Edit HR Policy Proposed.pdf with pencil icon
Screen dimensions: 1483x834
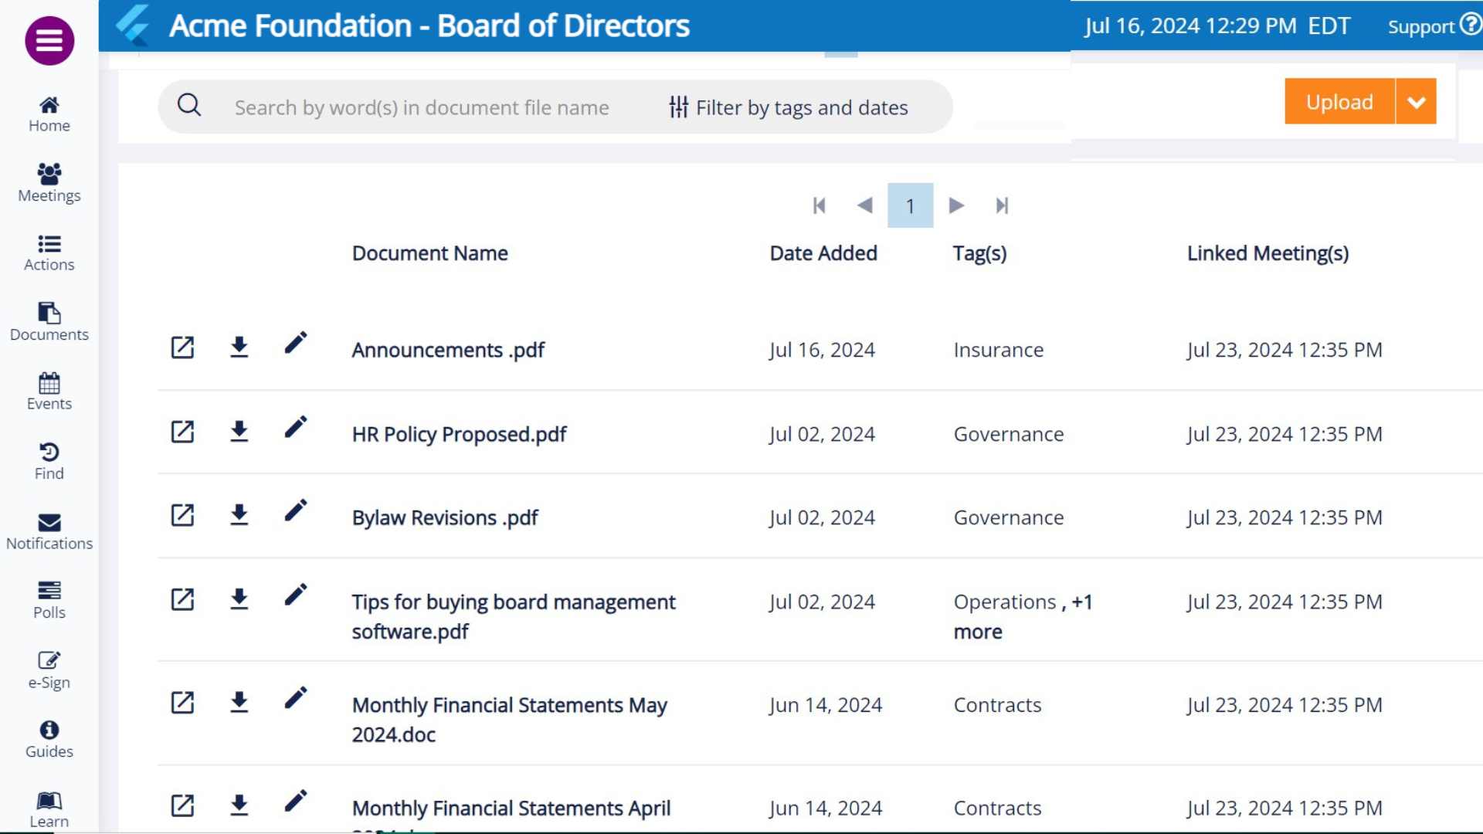[295, 427]
